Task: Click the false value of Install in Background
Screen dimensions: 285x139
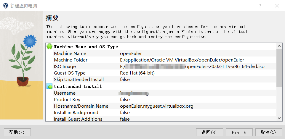Action: tap(125, 113)
